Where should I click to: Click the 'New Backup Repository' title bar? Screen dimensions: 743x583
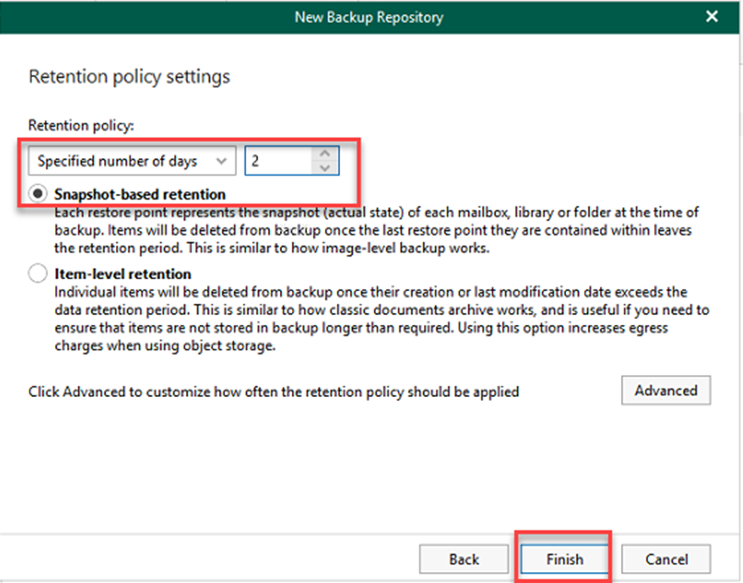point(368,17)
